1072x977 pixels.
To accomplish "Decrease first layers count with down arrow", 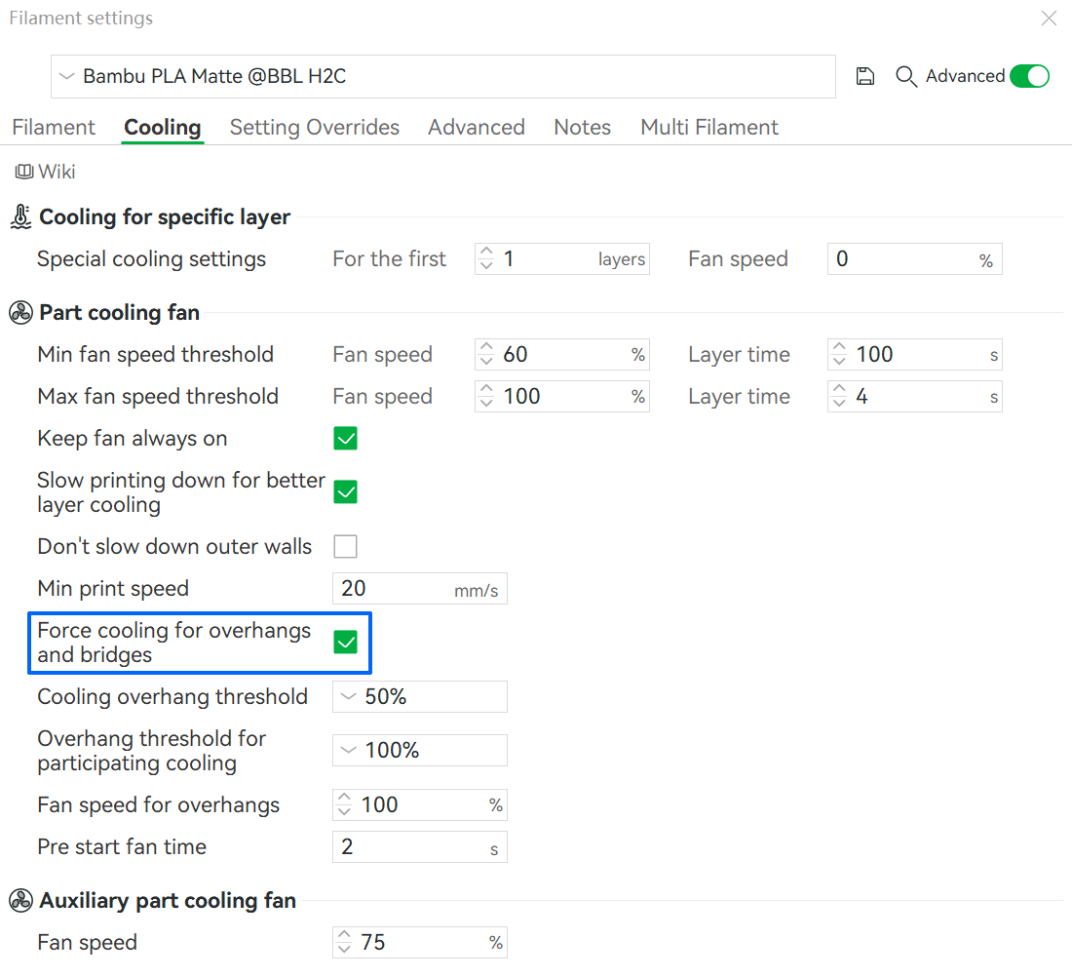I will point(486,266).
